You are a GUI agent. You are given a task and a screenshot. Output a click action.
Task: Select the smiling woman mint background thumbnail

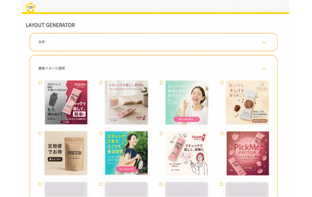[187, 102]
